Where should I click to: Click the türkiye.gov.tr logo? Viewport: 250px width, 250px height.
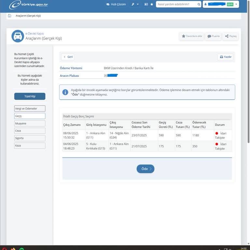(x=29, y=5)
